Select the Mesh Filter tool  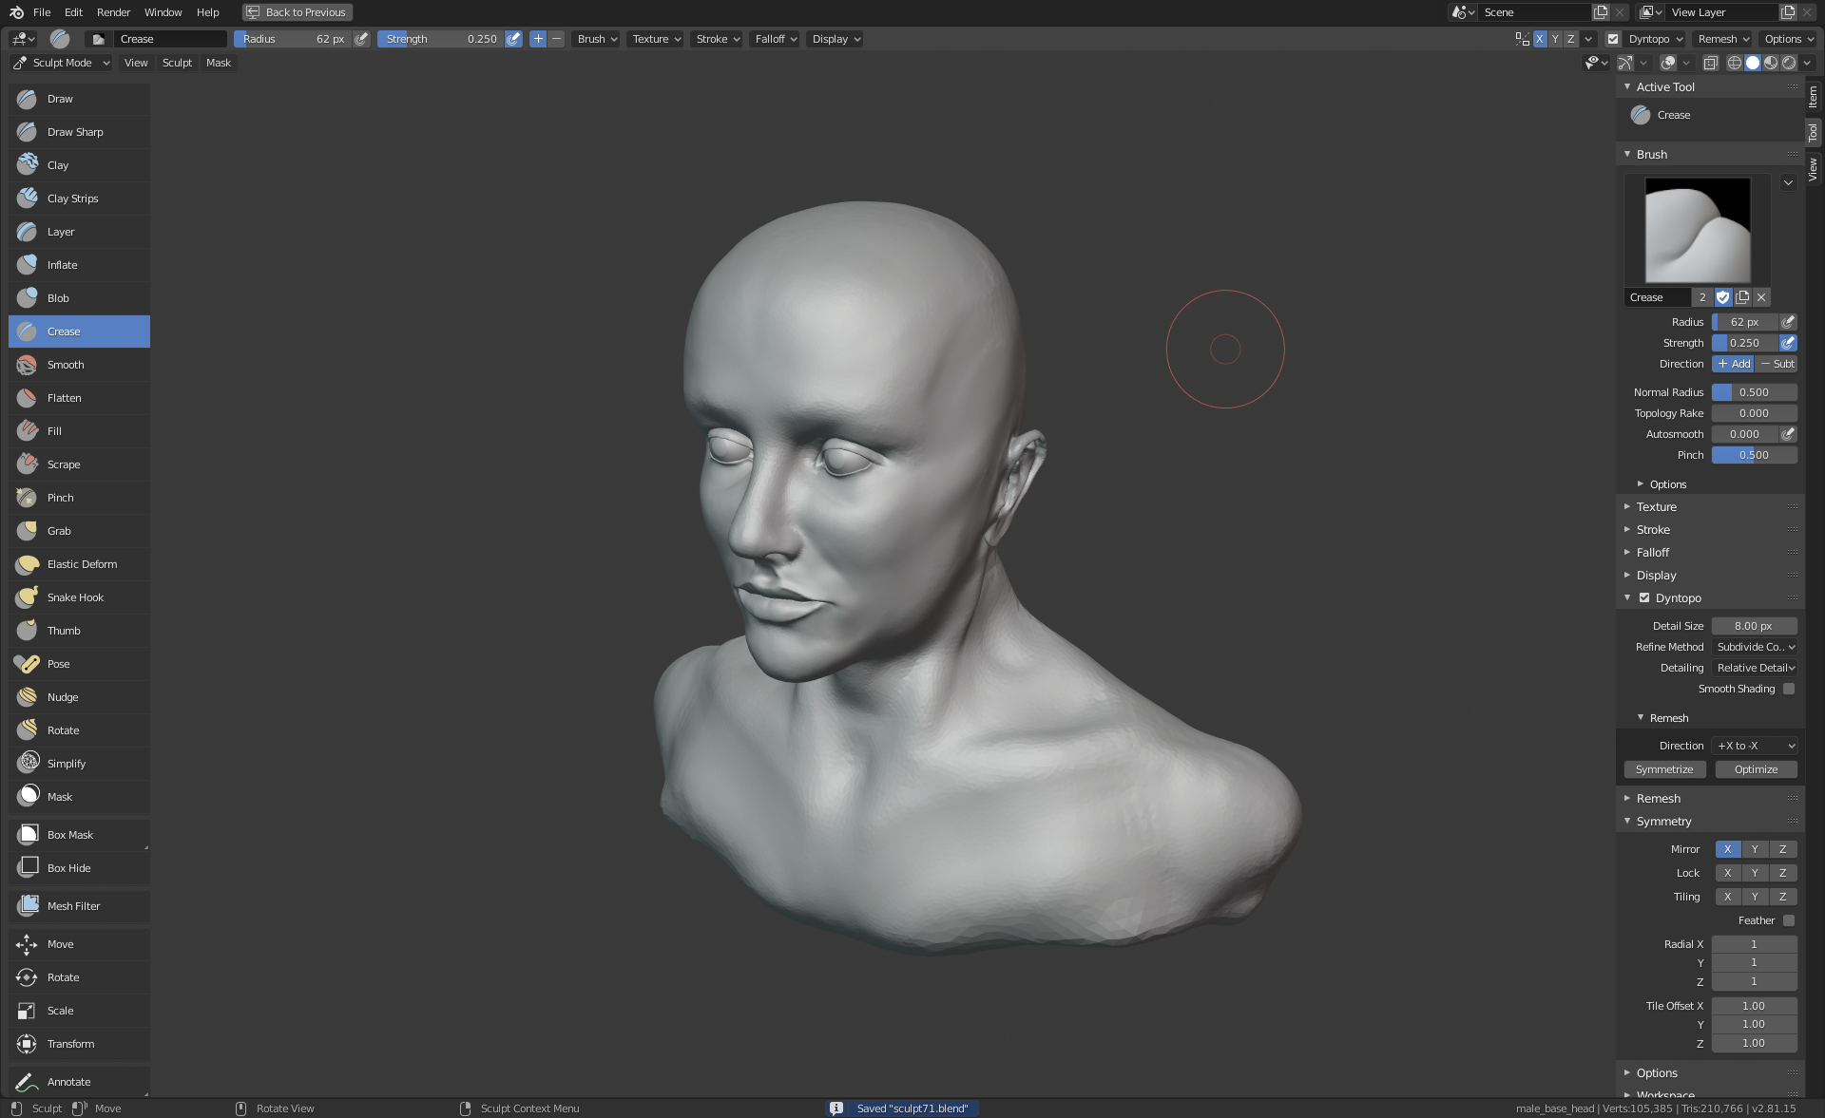pyautogui.click(x=73, y=906)
